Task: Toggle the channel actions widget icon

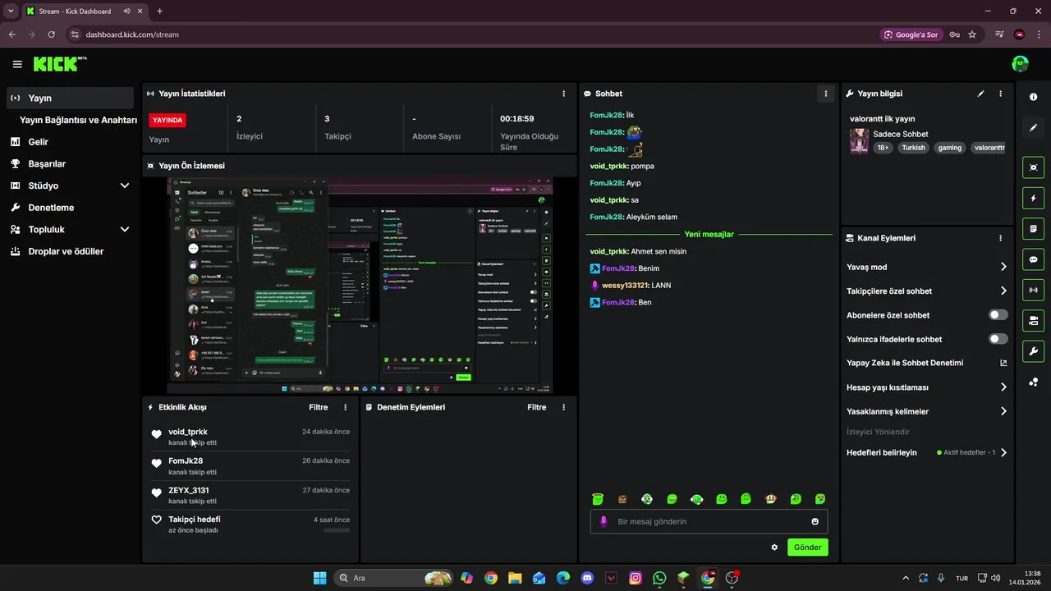Action: tap(1033, 320)
